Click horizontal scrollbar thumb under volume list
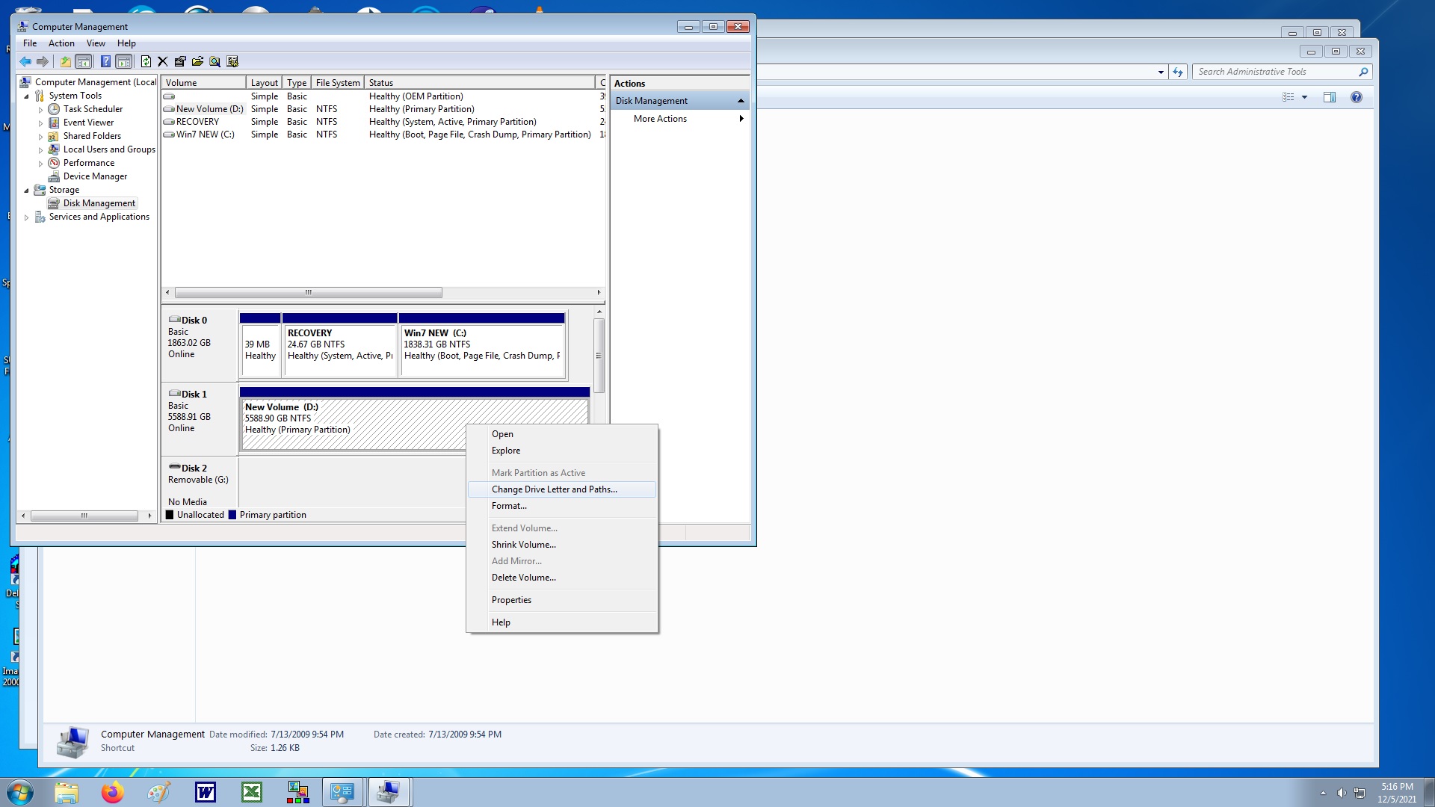This screenshot has height=807, width=1435. tap(308, 293)
